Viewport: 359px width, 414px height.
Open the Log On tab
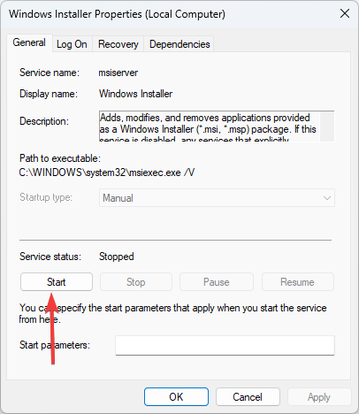pos(72,44)
